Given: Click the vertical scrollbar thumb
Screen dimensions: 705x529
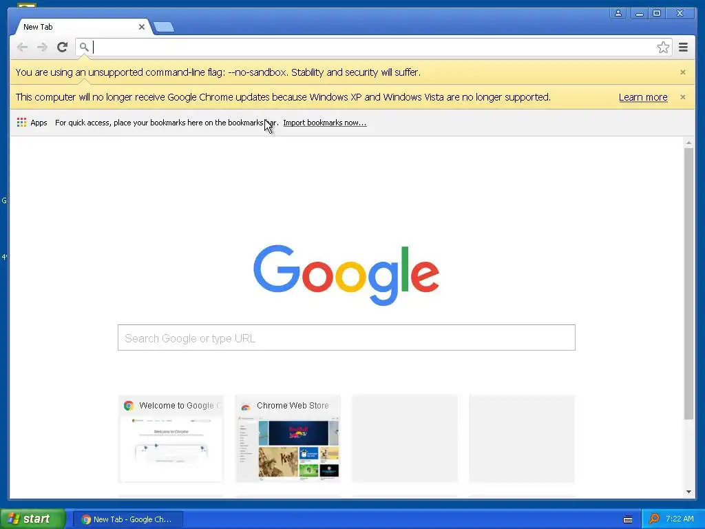Looking at the screenshot, I should pos(688,283).
